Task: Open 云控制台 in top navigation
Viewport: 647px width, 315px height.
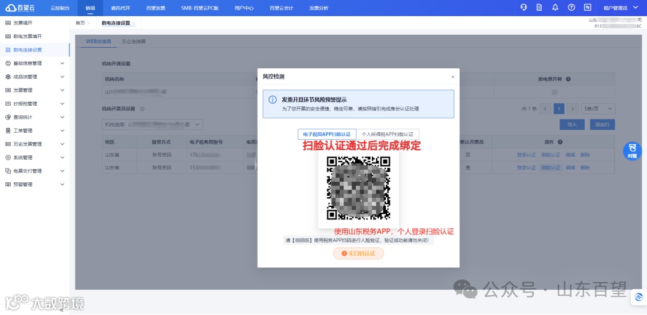Action: (x=60, y=8)
